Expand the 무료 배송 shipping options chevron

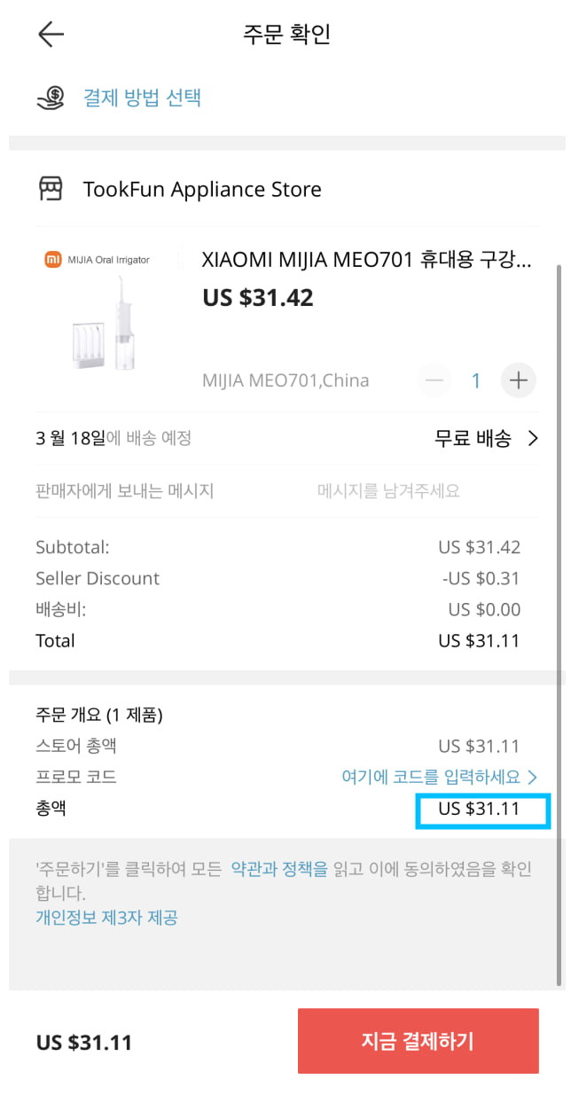533,438
